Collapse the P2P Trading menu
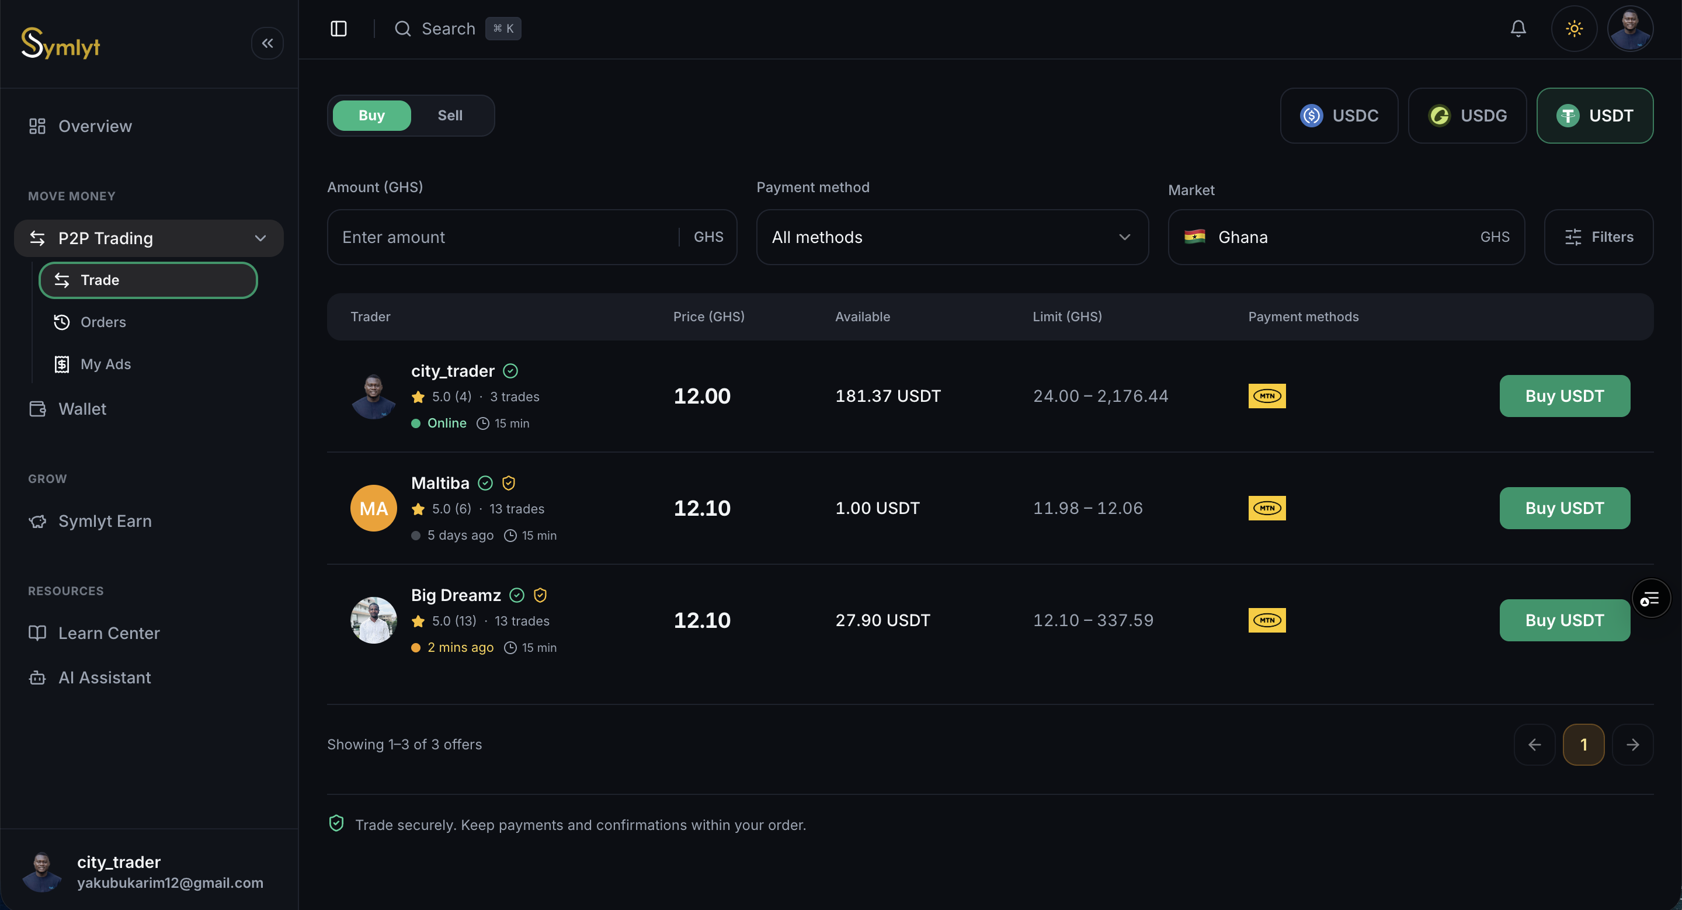Viewport: 1682px width, 910px height. click(x=149, y=238)
